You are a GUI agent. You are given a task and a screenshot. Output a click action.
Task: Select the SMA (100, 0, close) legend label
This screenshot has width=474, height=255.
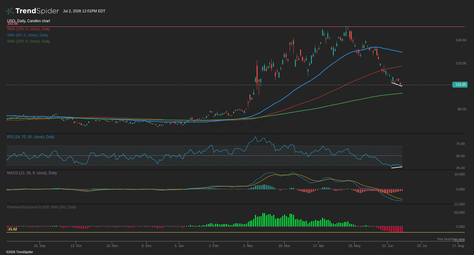click(x=28, y=29)
